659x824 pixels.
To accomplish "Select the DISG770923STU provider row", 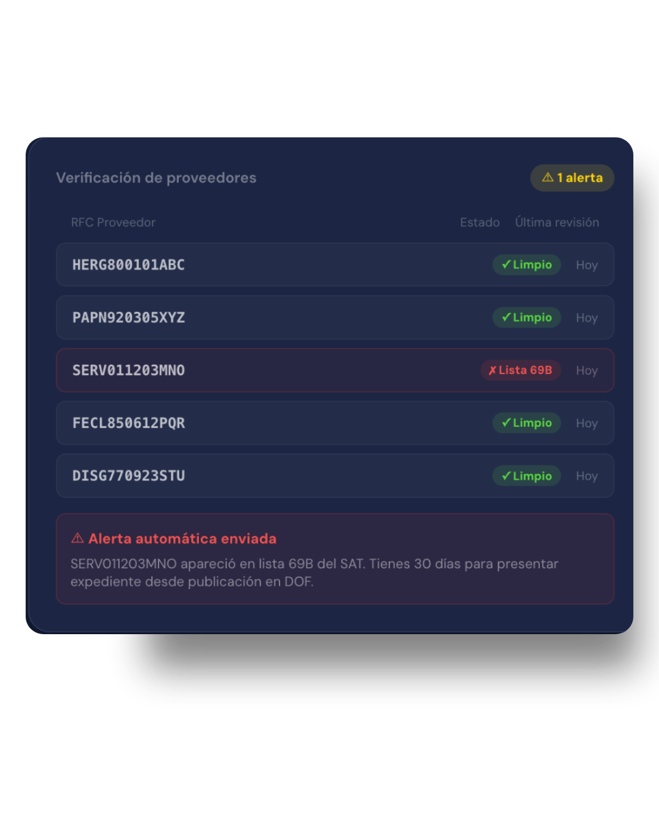I will pos(335,475).
